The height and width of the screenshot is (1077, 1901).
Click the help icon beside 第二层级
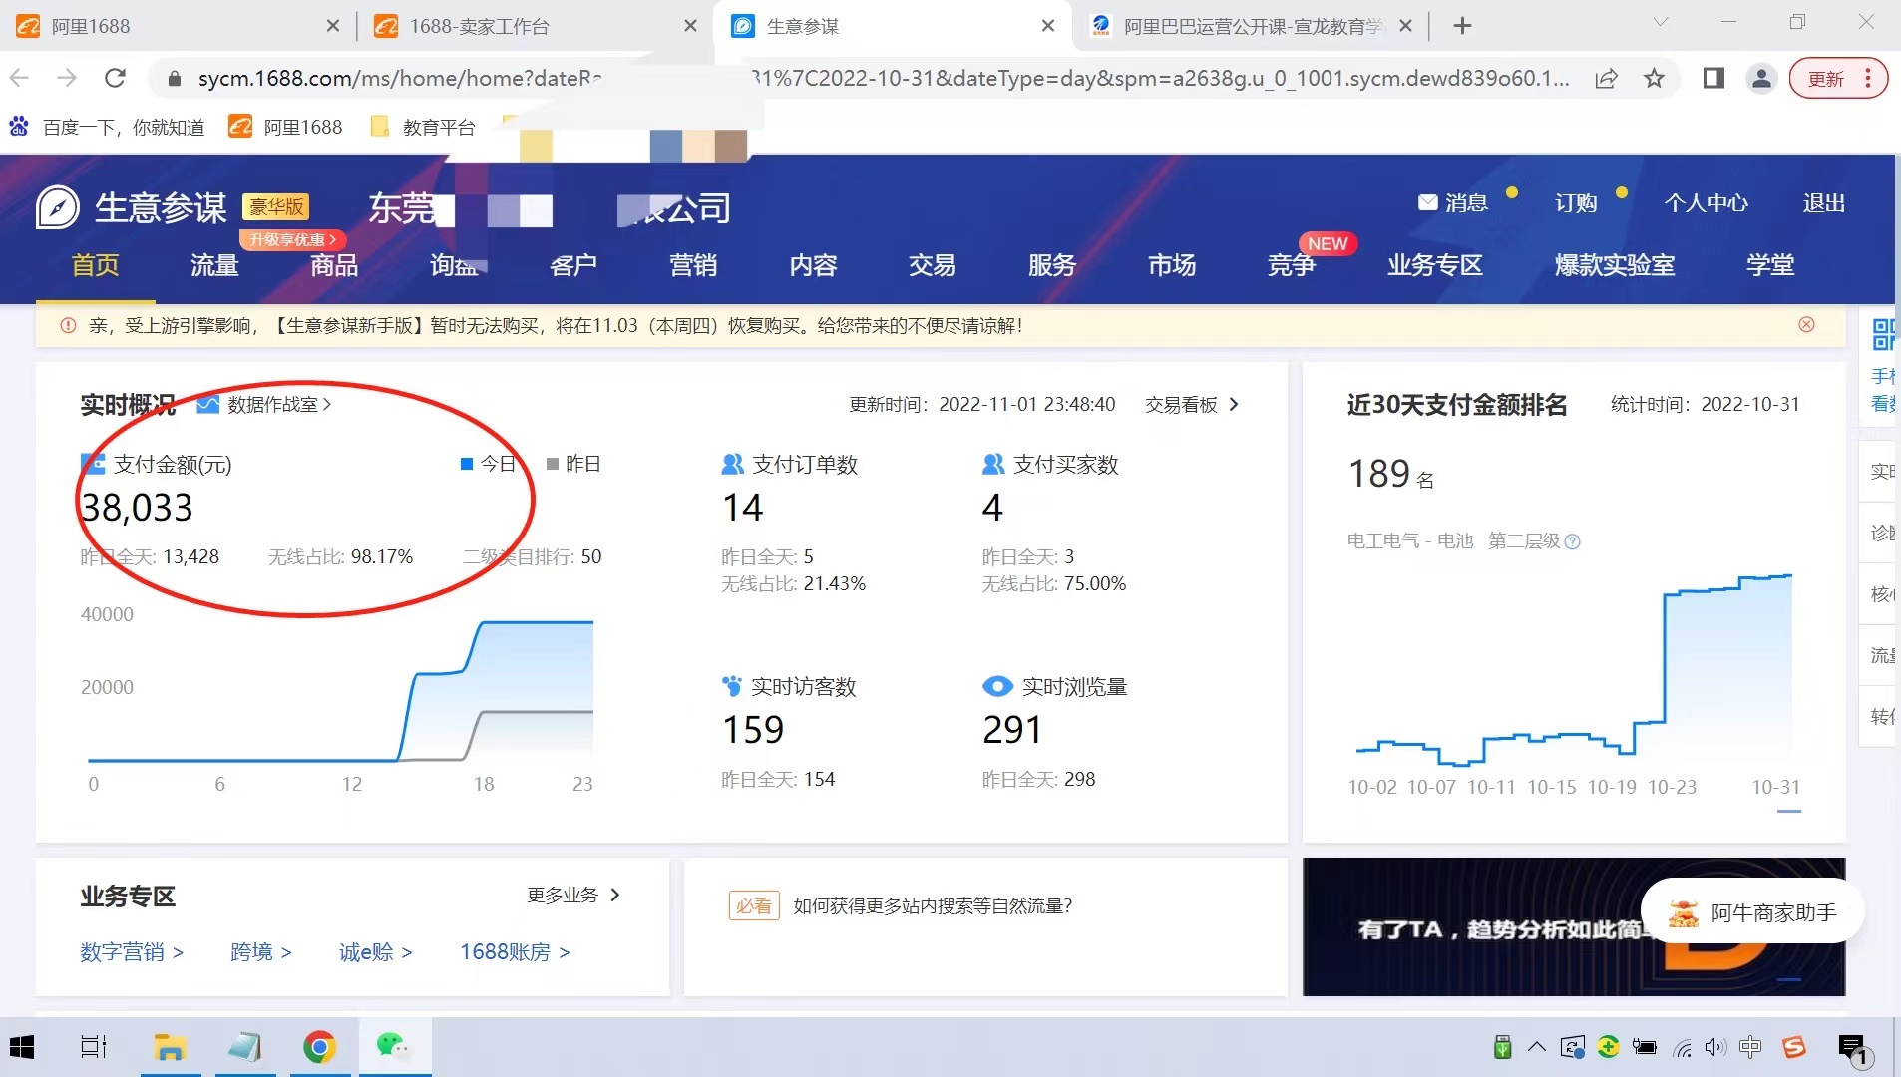pyautogui.click(x=1573, y=541)
